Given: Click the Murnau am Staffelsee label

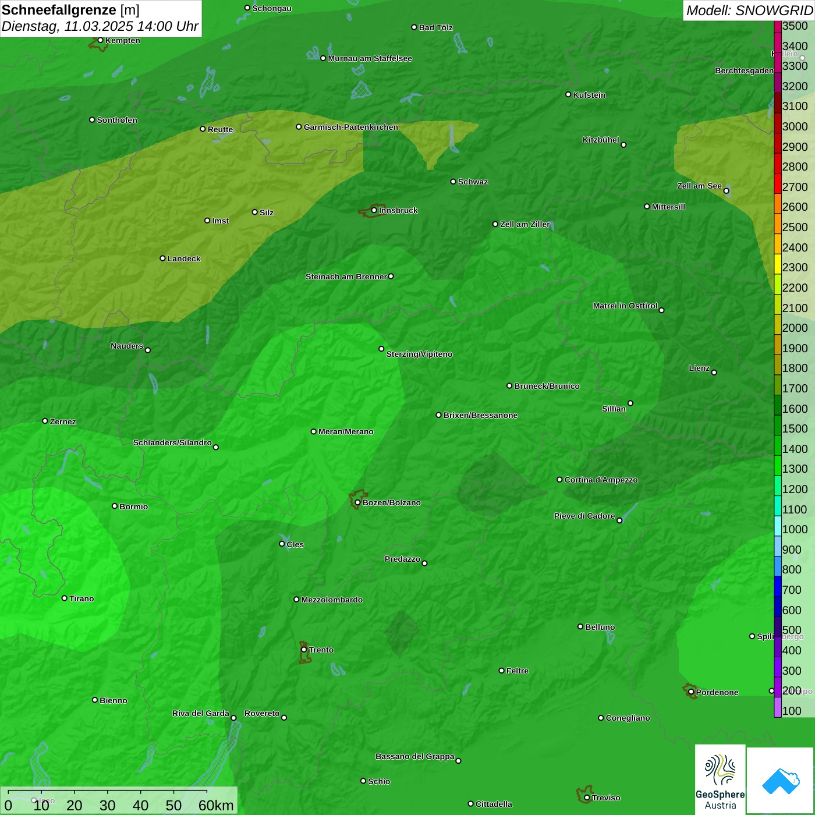Looking at the screenshot, I should pos(370,58).
